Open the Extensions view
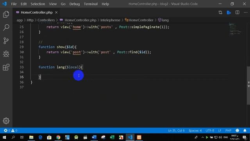Viewport: 250px width, 141px height. [x=6, y=67]
